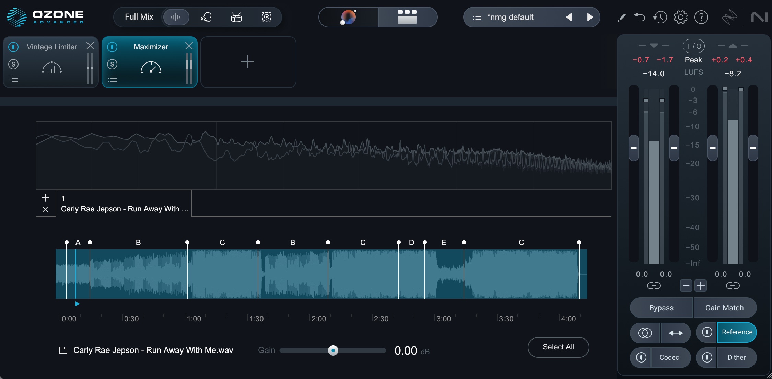Click the Native Instruments logo
Screen dimensions: 772x379
759,17
